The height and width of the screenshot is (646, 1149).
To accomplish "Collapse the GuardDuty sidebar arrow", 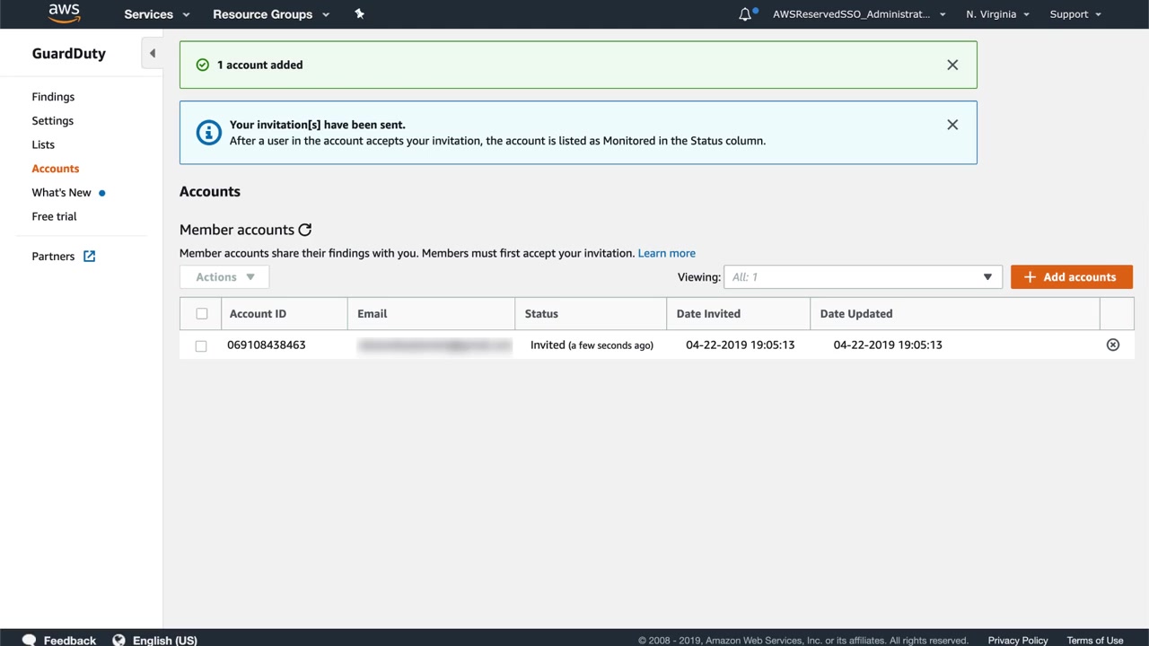I will (x=153, y=54).
